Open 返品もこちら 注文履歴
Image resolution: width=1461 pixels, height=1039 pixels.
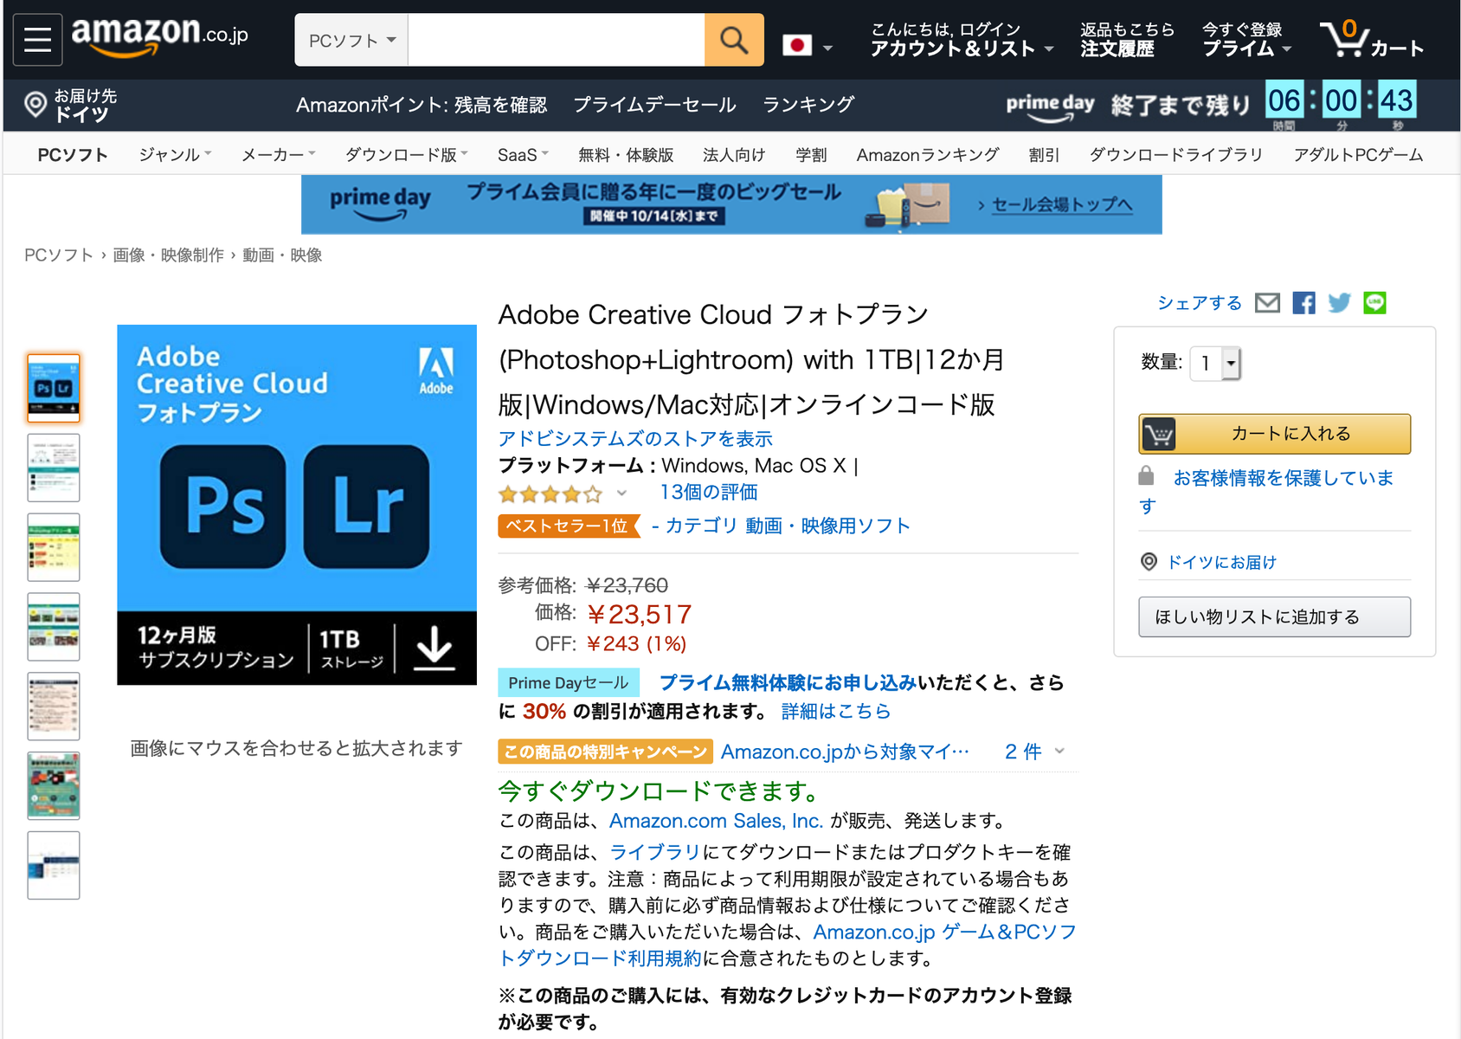pyautogui.click(x=1127, y=40)
